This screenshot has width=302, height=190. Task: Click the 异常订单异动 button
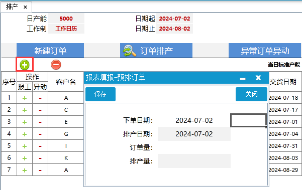pos(265,51)
